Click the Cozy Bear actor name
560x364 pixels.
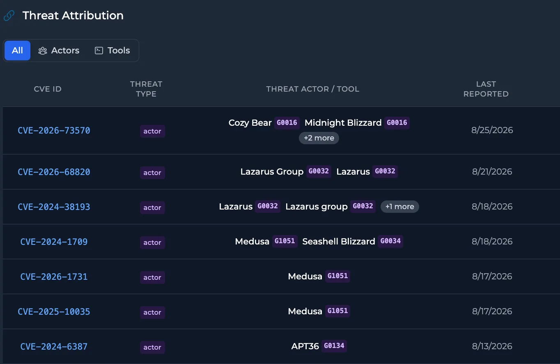point(250,123)
